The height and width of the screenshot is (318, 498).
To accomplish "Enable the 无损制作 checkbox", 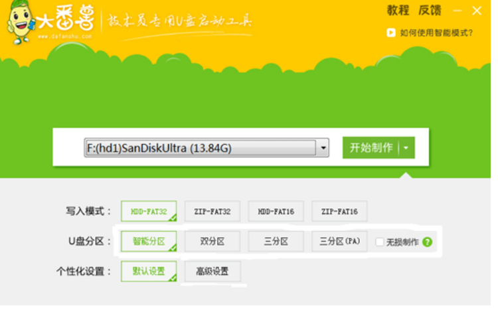I will tap(380, 242).
